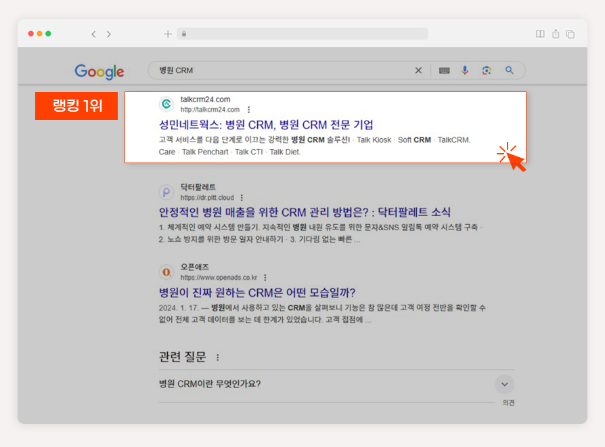Screen dimensions: 605x447
Task: Click the lock icon in the address bar
Action: (x=184, y=34)
